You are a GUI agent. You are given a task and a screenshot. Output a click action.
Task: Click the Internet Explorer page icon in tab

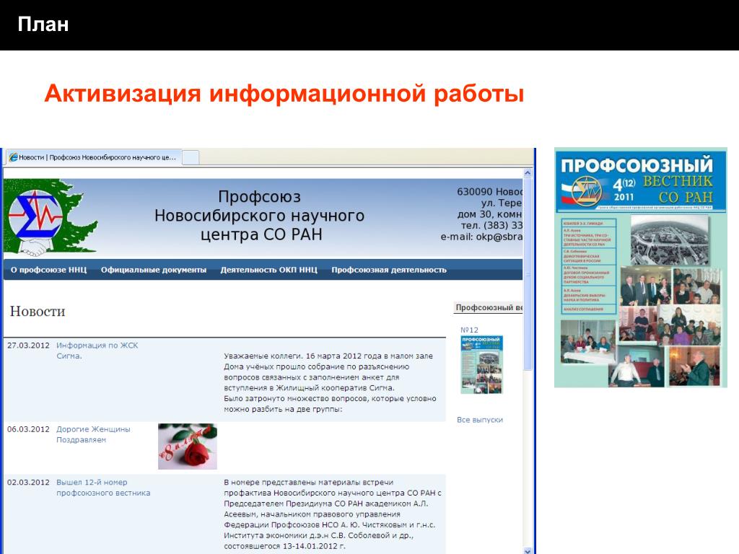[13, 157]
